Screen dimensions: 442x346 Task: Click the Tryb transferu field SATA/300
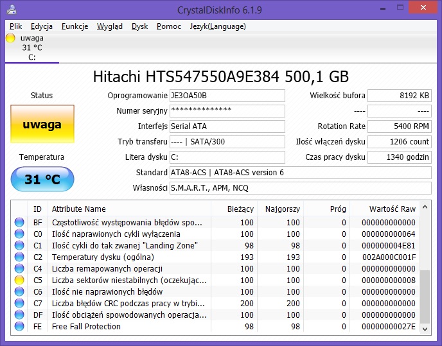coord(227,142)
